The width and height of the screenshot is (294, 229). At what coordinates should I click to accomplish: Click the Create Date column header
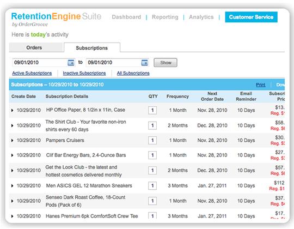click(23, 97)
